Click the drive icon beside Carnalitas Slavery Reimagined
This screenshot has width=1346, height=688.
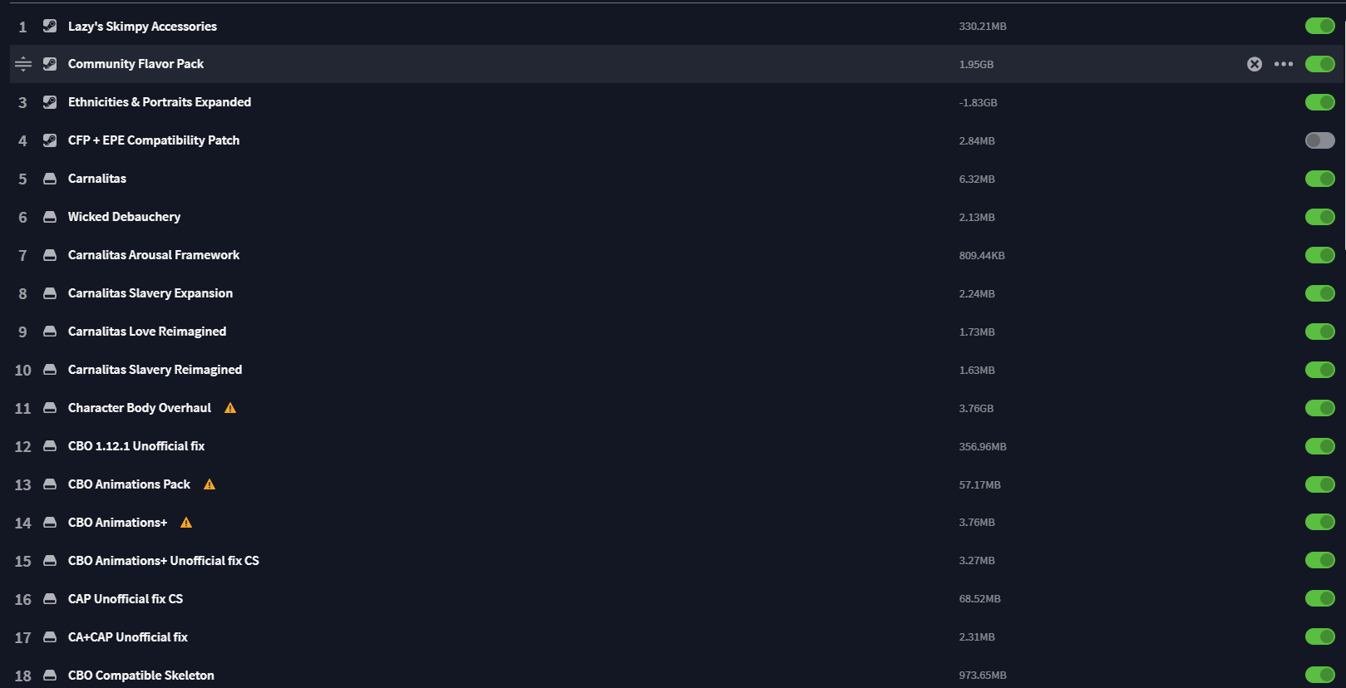(x=50, y=370)
